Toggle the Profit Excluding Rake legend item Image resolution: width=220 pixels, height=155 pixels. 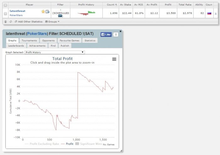click(42, 144)
